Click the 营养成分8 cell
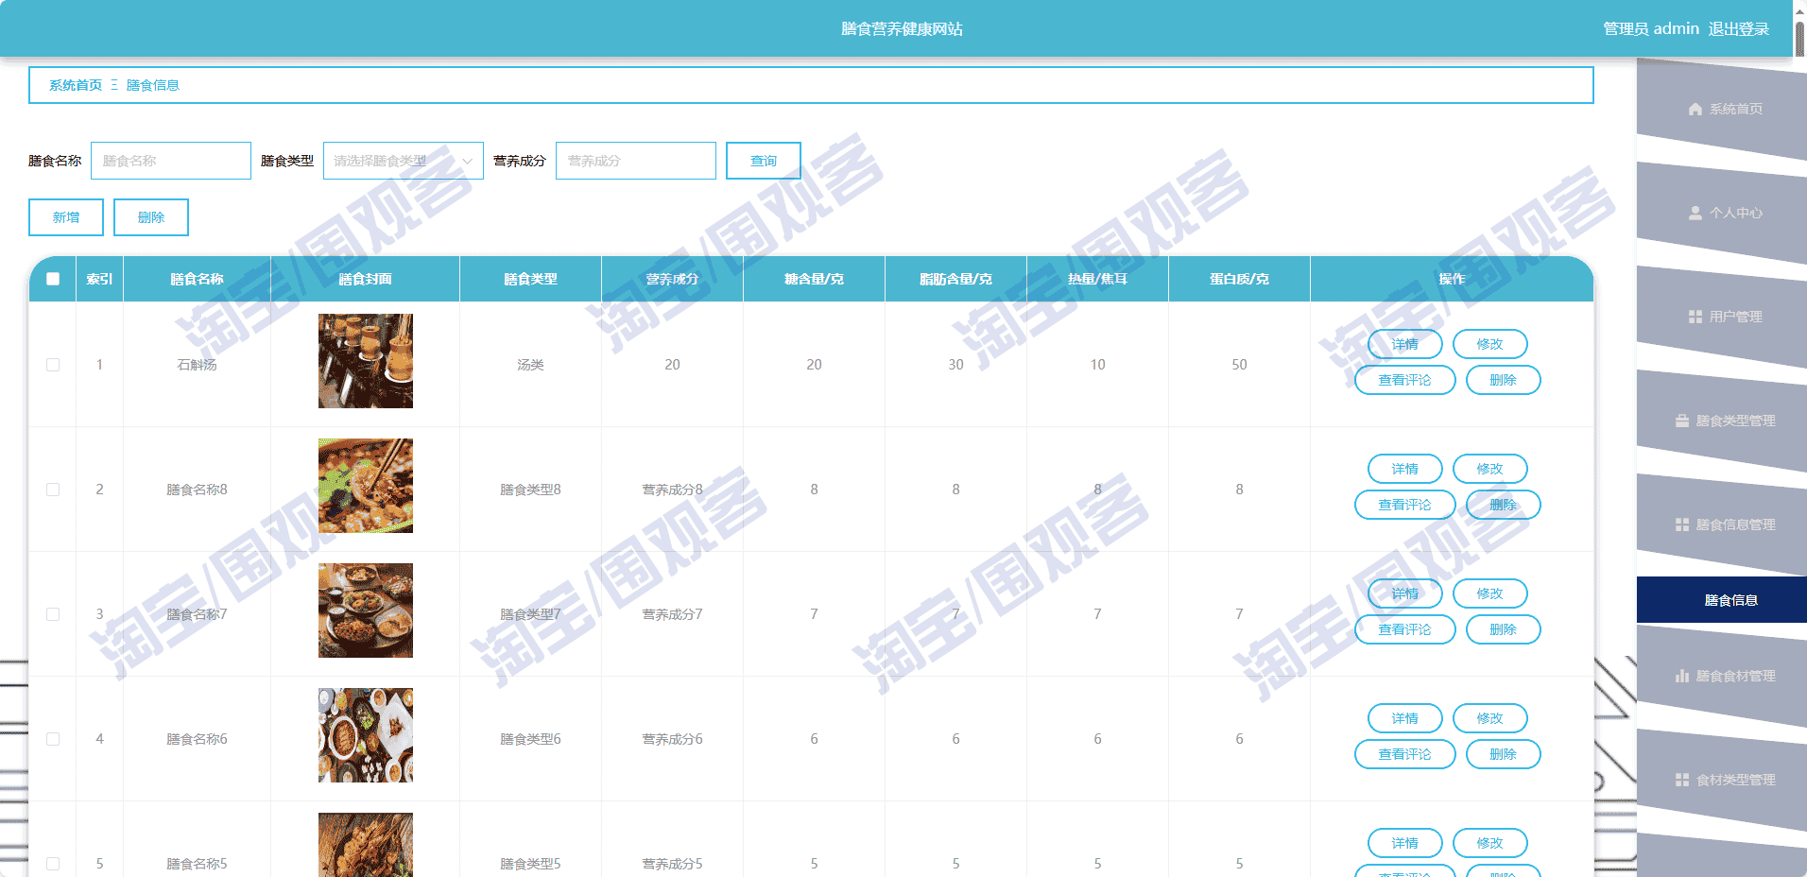The height and width of the screenshot is (877, 1807). pos(672,490)
